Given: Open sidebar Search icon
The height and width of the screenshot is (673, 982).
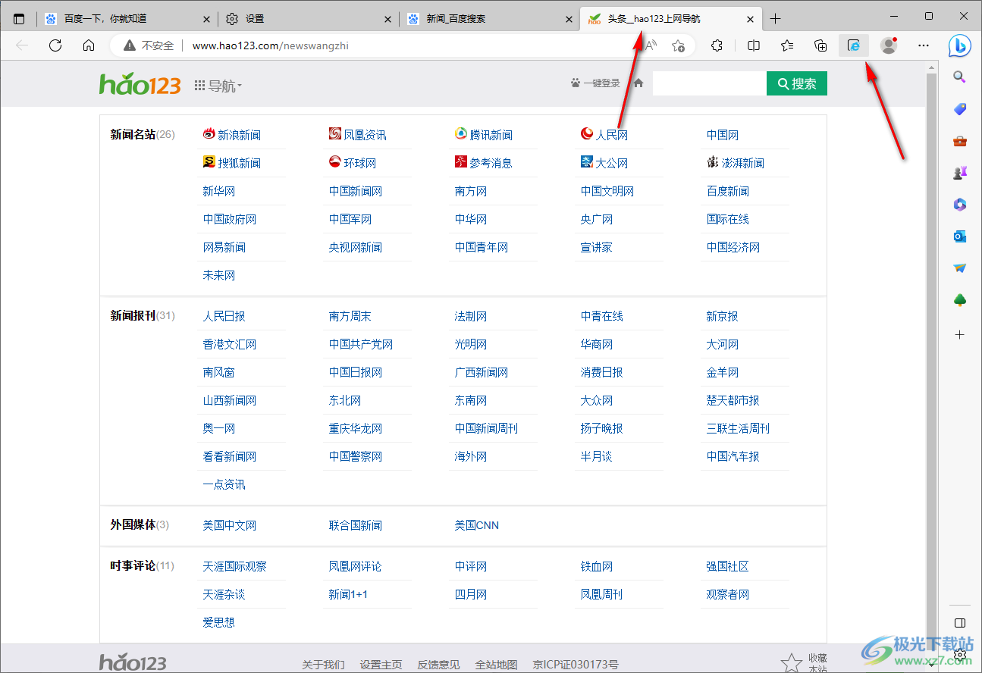Looking at the screenshot, I should pyautogui.click(x=959, y=77).
